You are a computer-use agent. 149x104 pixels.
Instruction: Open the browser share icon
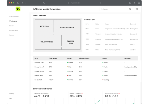pyautogui.click(x=130, y=3)
